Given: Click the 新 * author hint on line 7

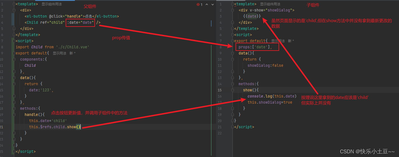Looking at the screenshot, I should click(291, 41).
